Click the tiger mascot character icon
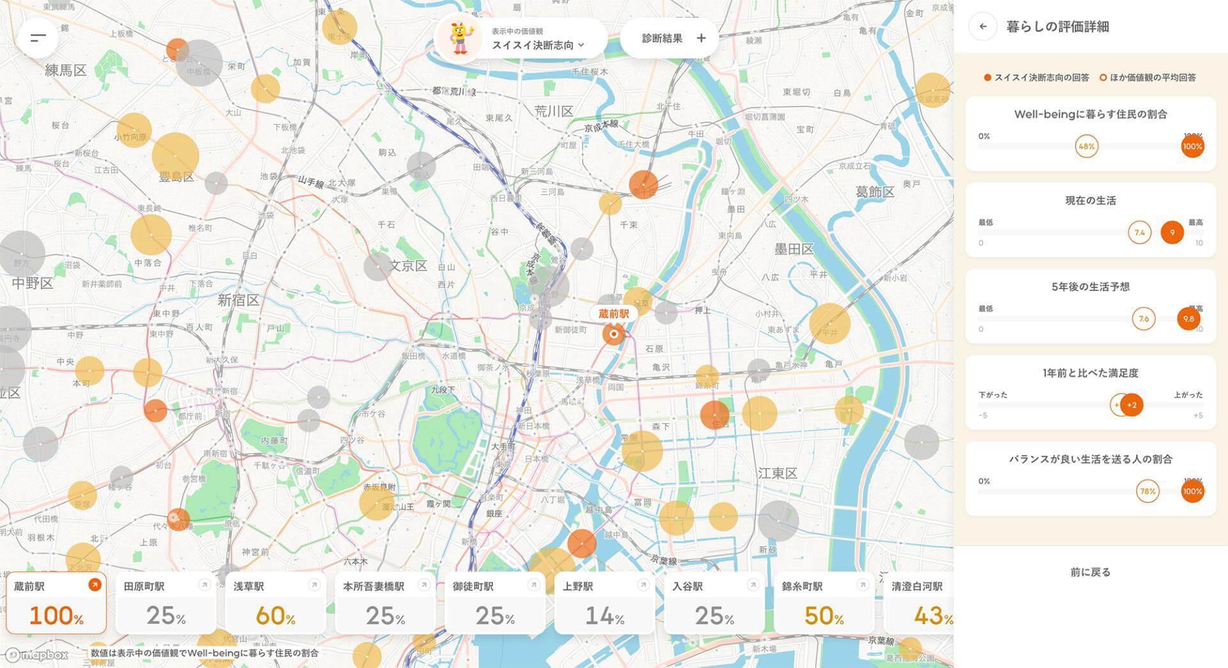Screen dimensions: 1228x668 tap(460, 38)
